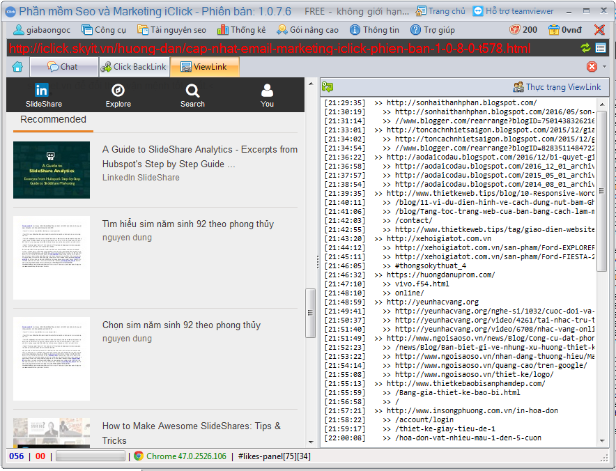Screen dimensions: 616x471
Task: Open the Tài nguyên seo menu
Action: (x=171, y=30)
